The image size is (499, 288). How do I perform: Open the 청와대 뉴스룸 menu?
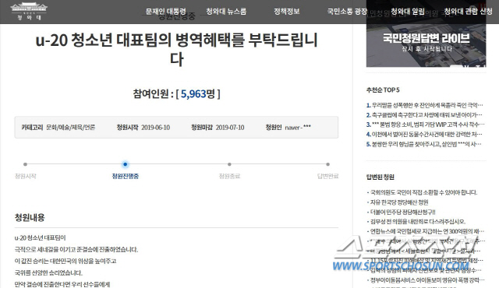point(226,12)
